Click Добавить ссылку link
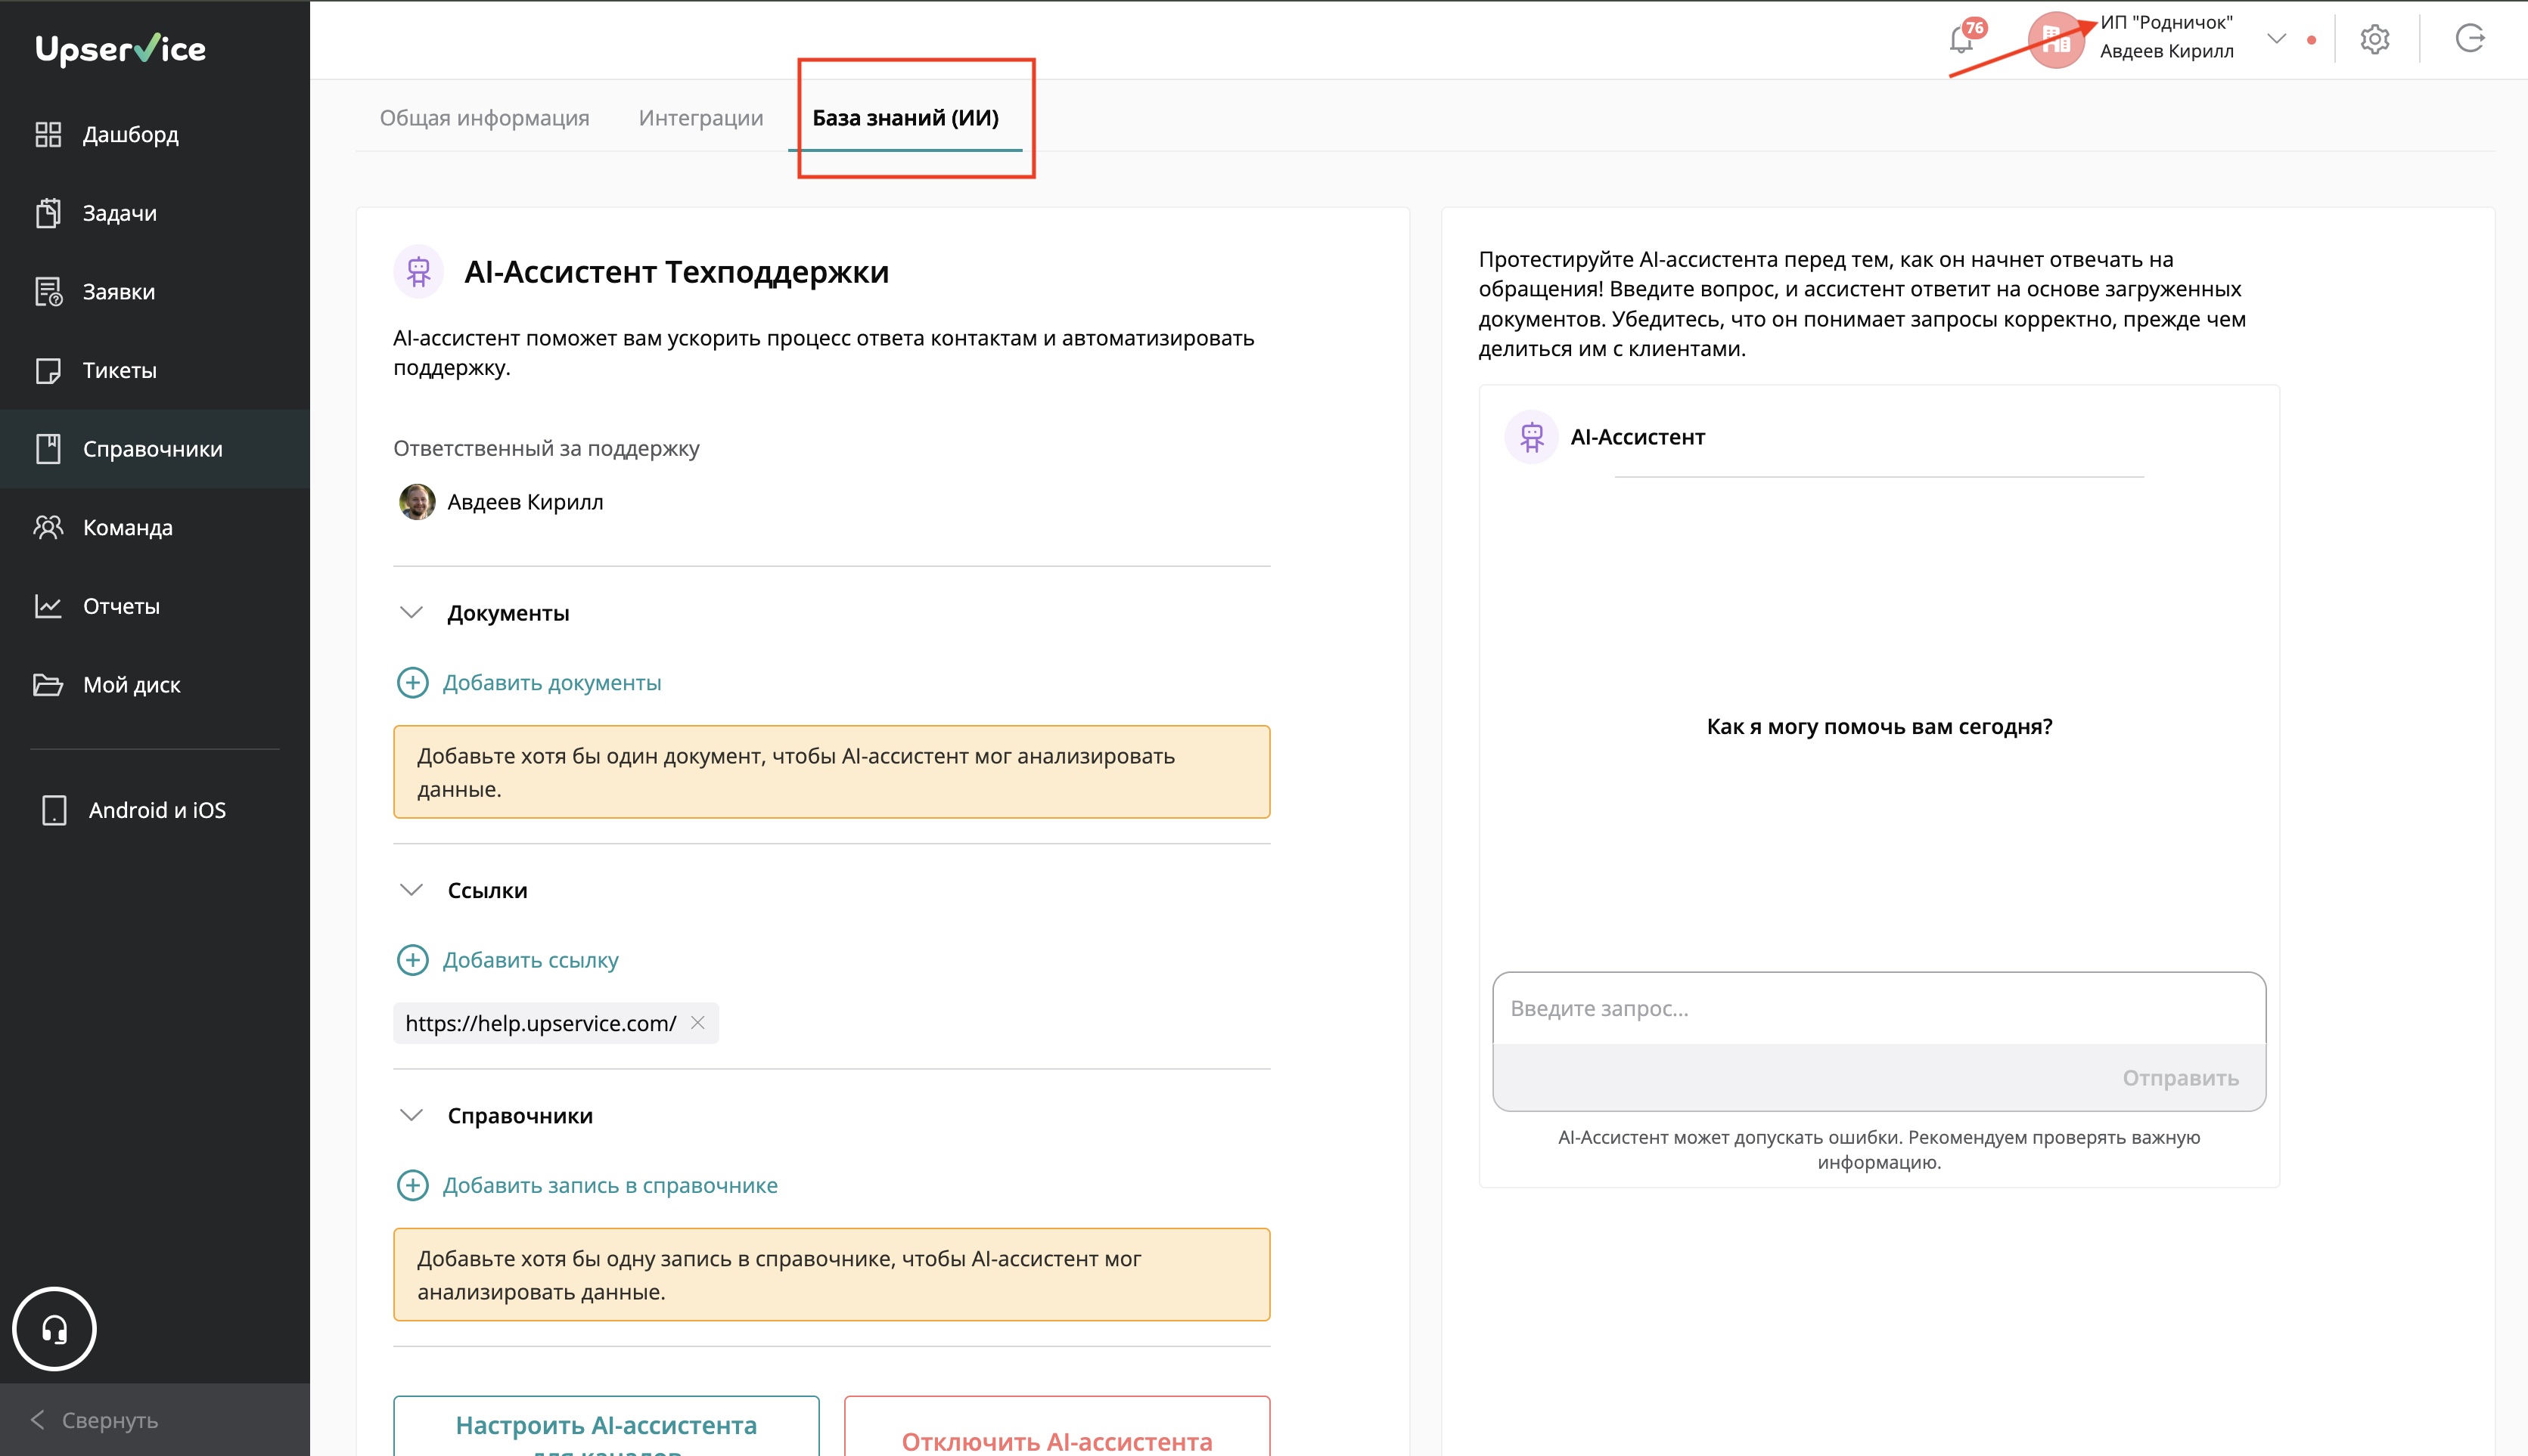The image size is (2528, 1456). (530, 960)
